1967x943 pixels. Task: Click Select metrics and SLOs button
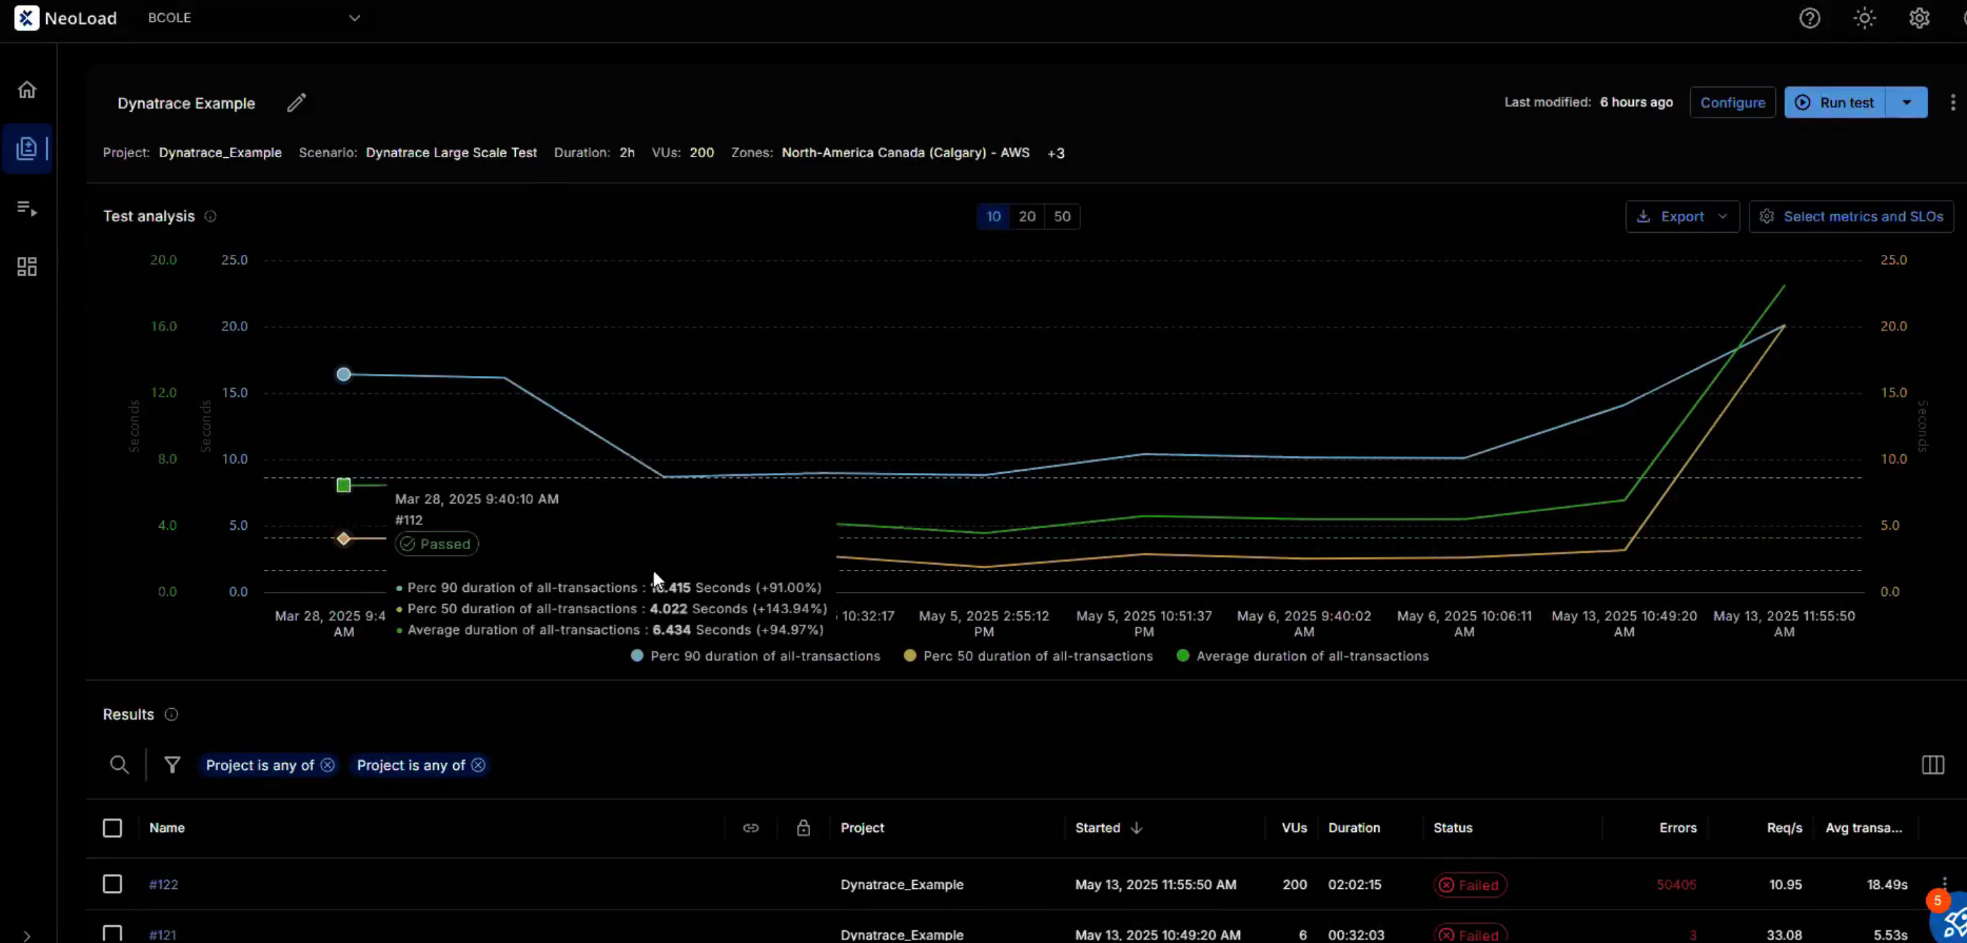coord(1851,217)
